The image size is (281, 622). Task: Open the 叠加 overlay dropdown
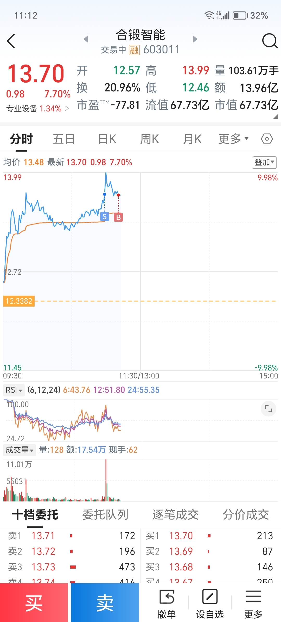(264, 163)
